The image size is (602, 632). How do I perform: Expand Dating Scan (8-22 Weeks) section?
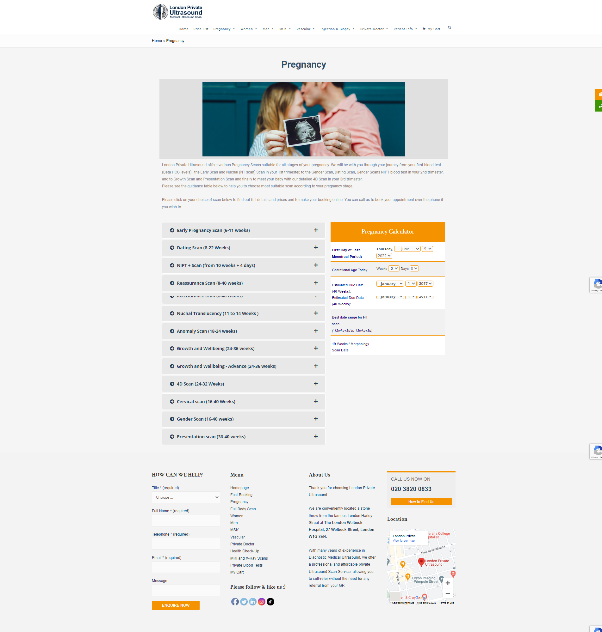click(x=244, y=248)
